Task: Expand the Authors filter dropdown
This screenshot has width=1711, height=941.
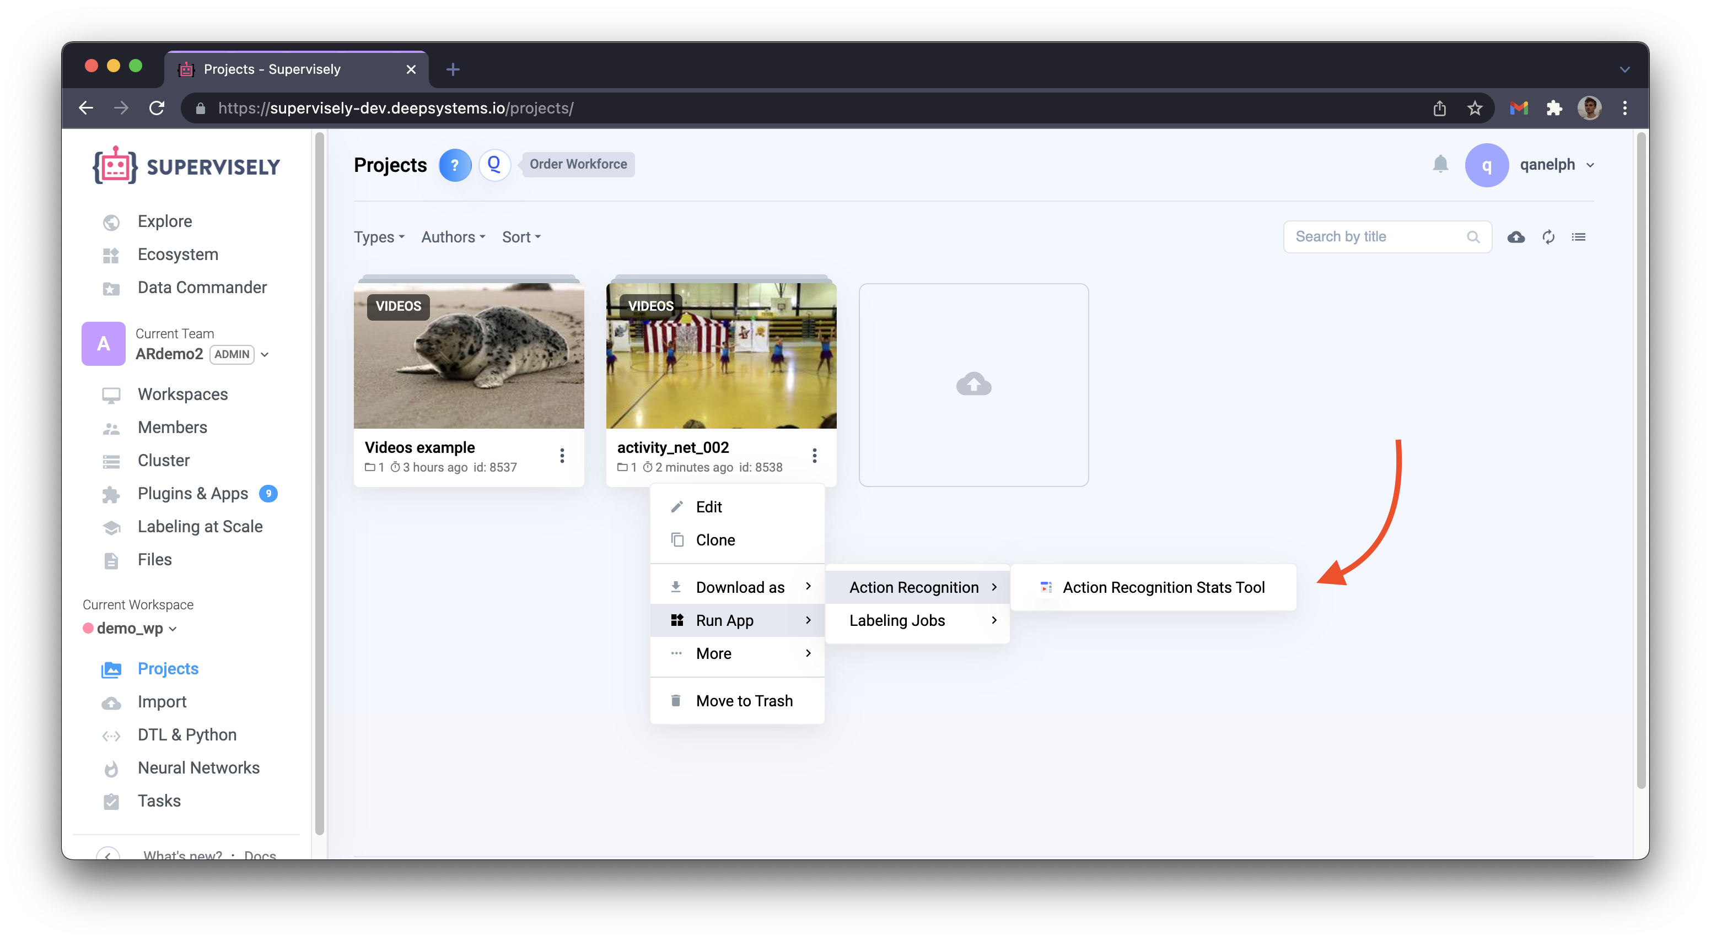Action: [x=453, y=237]
